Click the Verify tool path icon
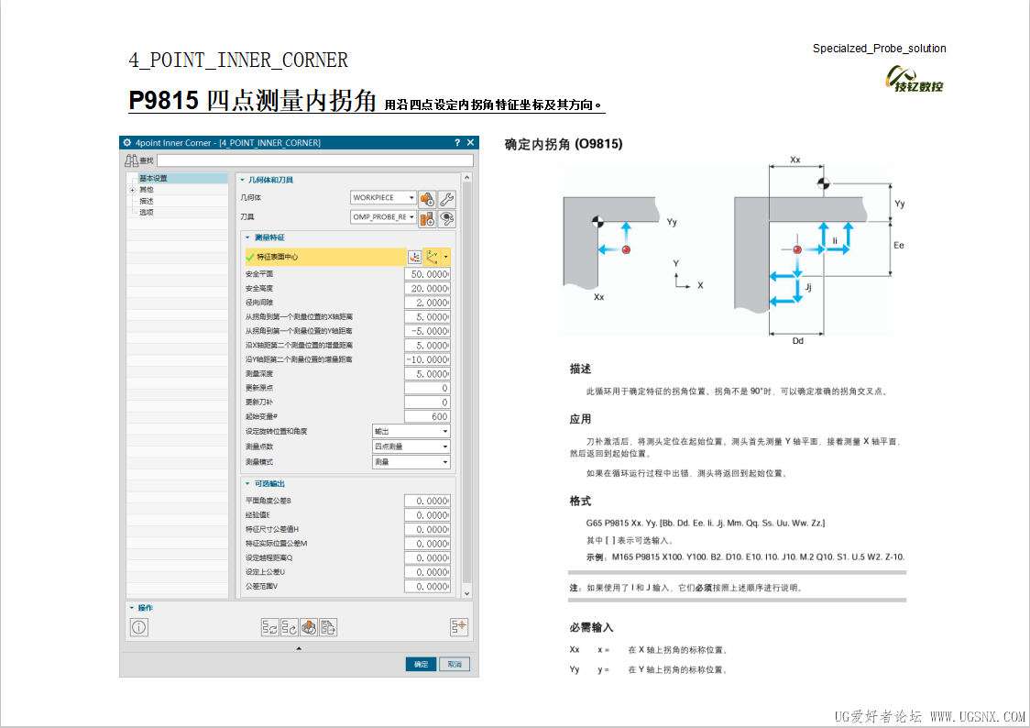This screenshot has width=1030, height=728. click(x=309, y=628)
